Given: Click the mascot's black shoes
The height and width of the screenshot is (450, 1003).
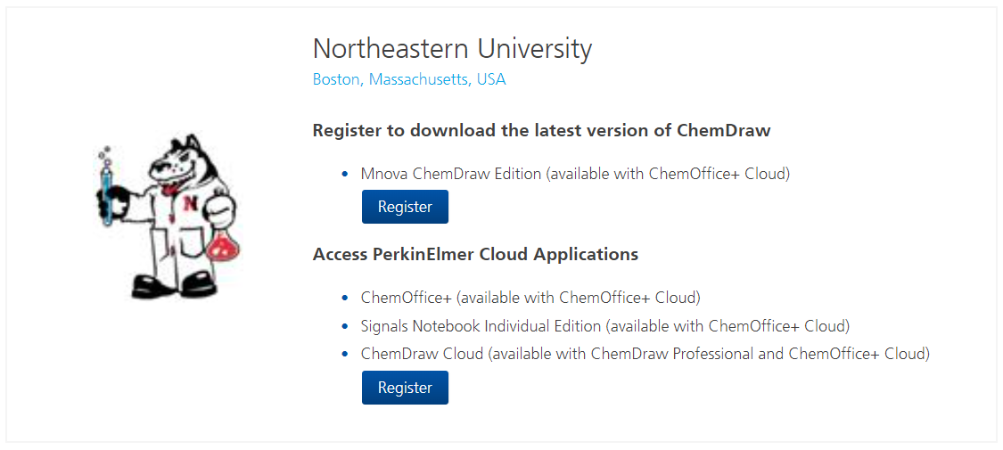Looking at the screenshot, I should pyautogui.click(x=173, y=286).
